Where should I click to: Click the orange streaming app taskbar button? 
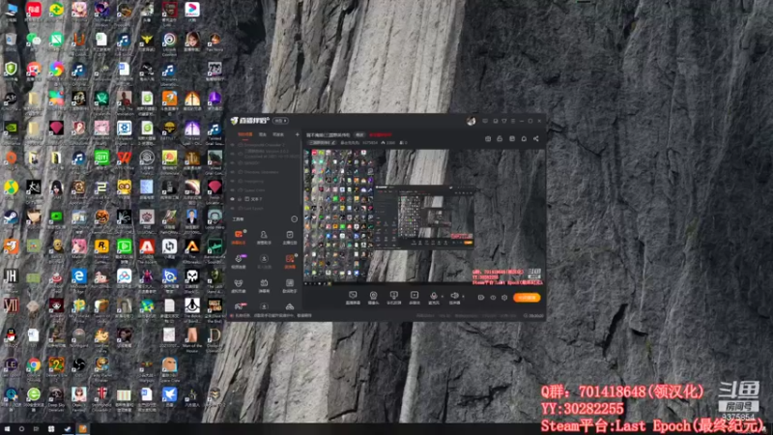pyautogui.click(x=83, y=429)
